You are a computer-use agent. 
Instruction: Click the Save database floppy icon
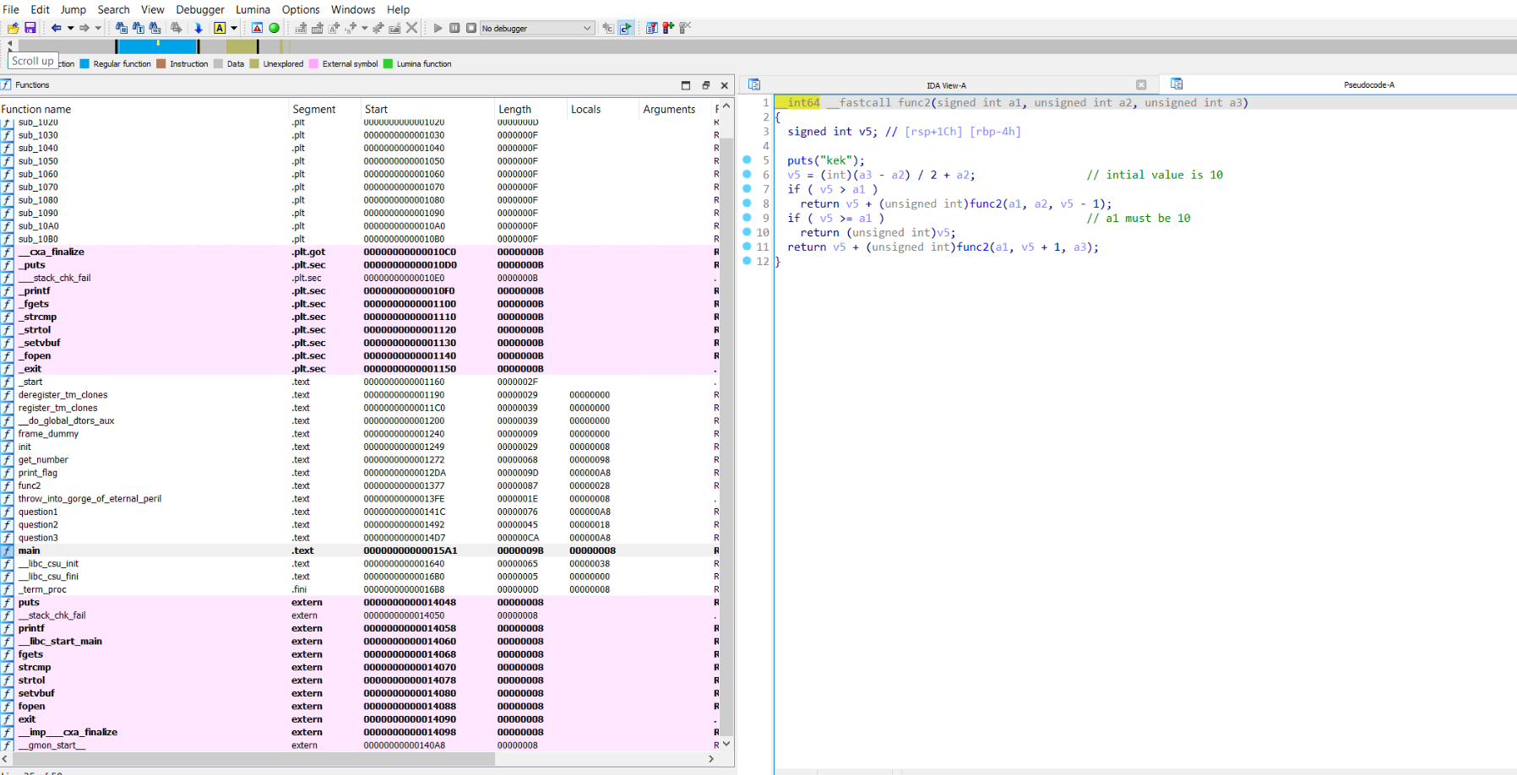30,28
